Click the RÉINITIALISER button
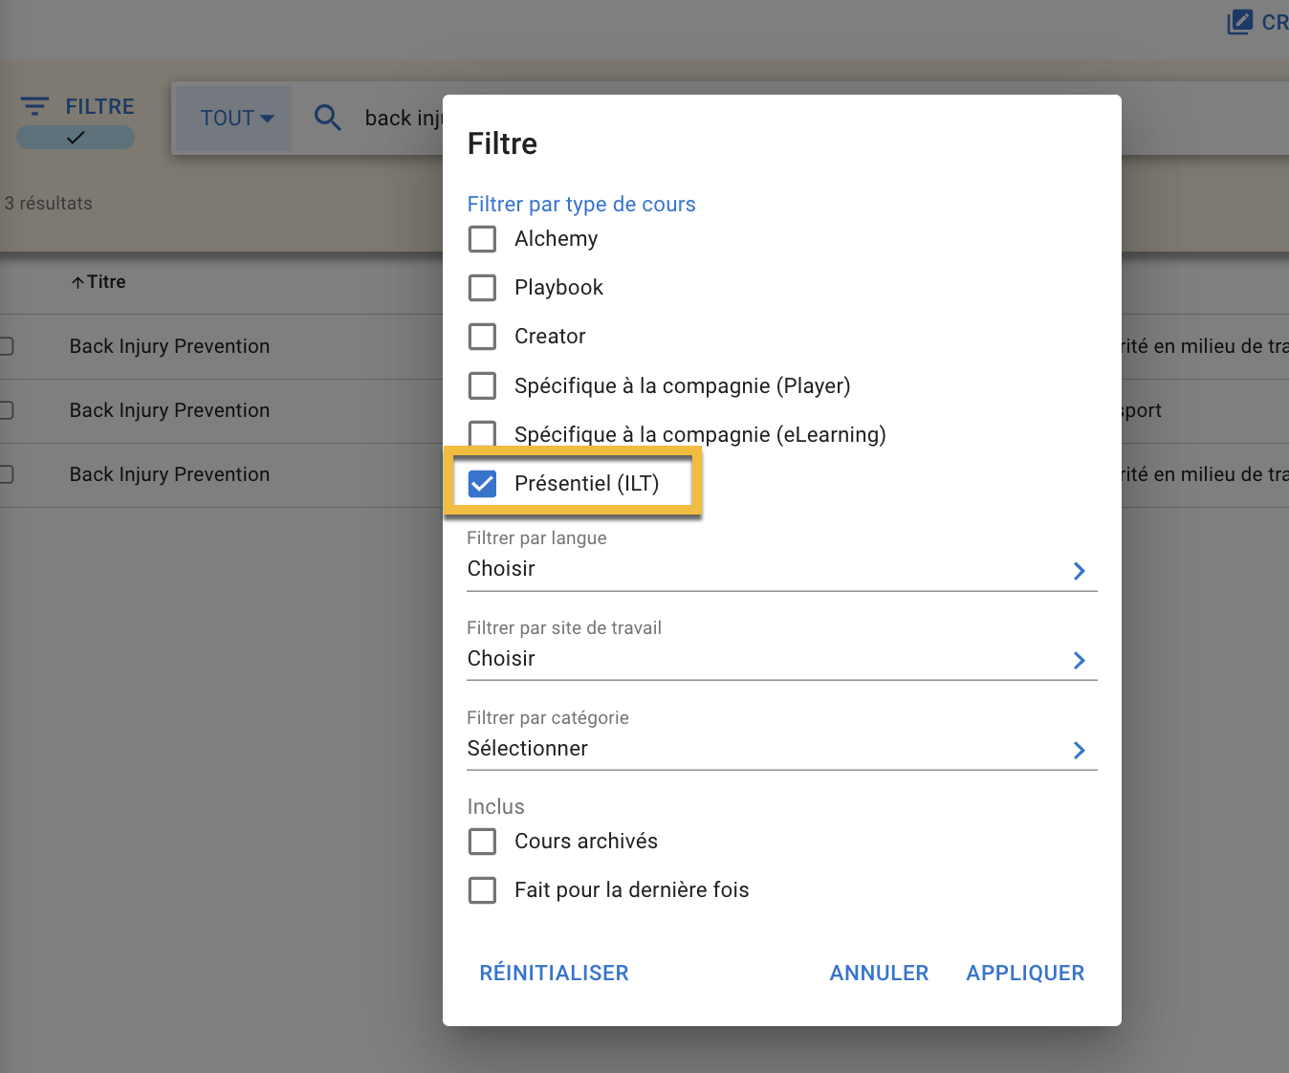The height and width of the screenshot is (1073, 1289). pyautogui.click(x=555, y=974)
